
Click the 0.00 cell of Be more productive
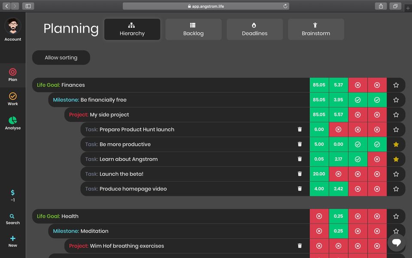(x=339, y=144)
